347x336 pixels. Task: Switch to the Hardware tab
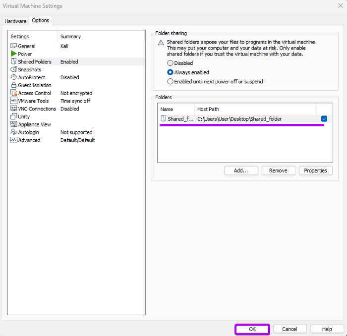15,21
